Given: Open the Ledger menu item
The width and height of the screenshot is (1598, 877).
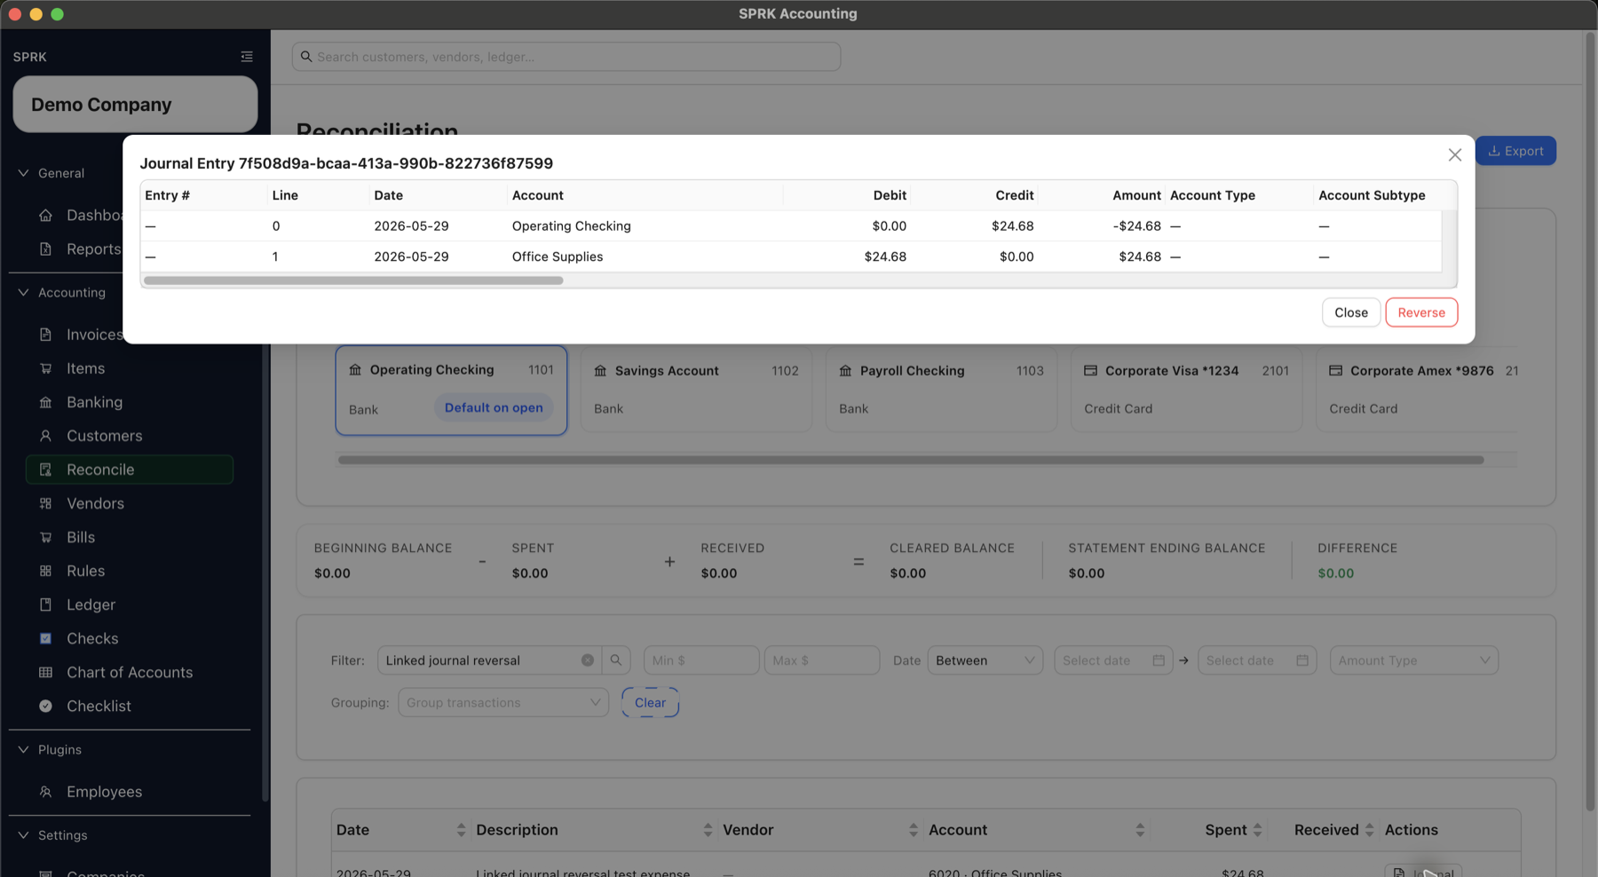Looking at the screenshot, I should point(91,604).
